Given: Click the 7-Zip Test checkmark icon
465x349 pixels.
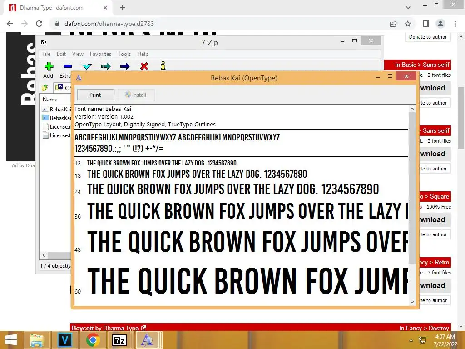Looking at the screenshot, I should [87, 66].
